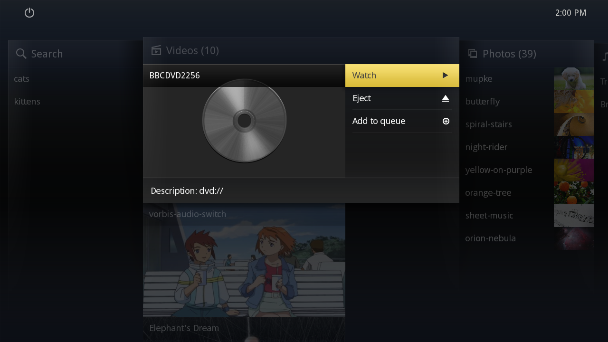Open the yellow-on-purple flower thumbnail
This screenshot has height=342, width=608.
coord(574,170)
